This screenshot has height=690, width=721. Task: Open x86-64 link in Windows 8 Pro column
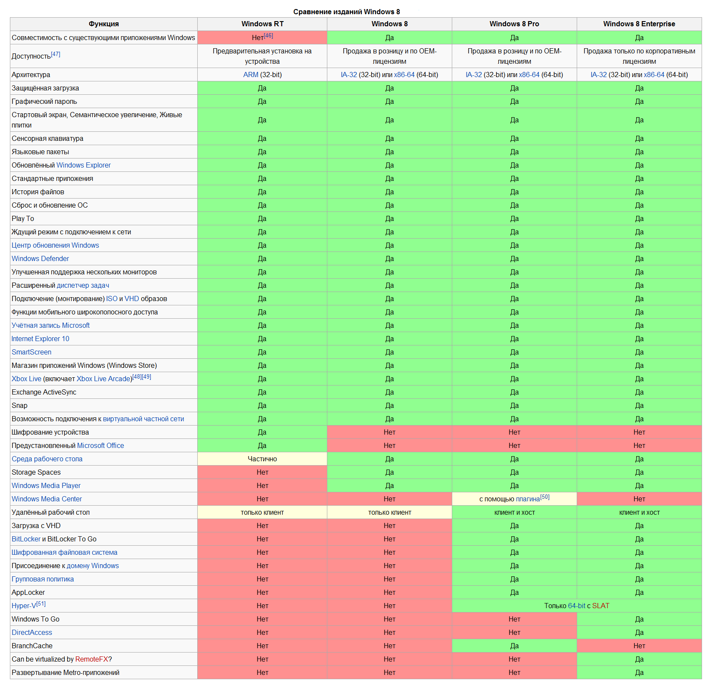point(529,75)
